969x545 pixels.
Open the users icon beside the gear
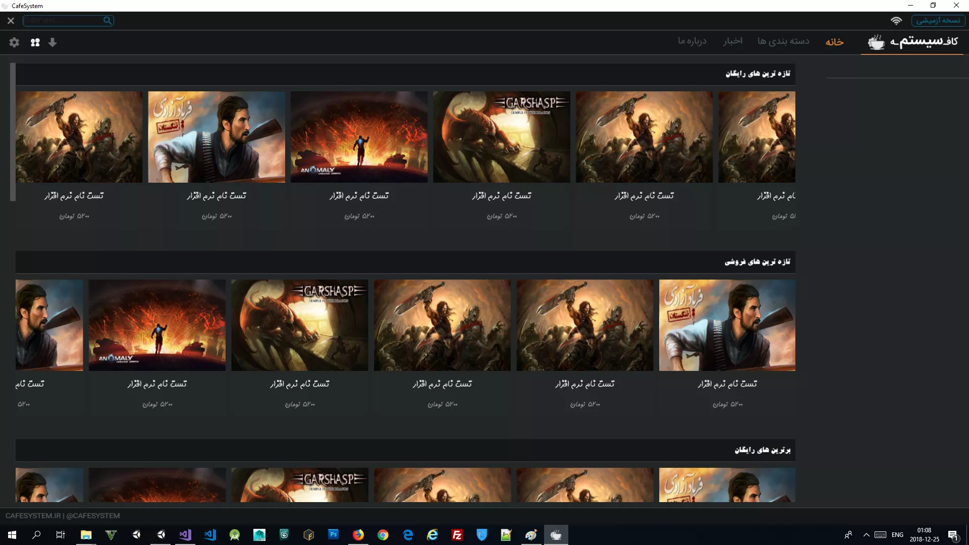pos(35,42)
